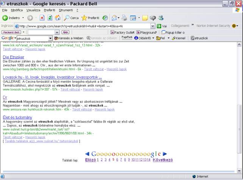The height and width of the screenshot is (180, 243).
Task: Open the discussion speech bubble icon
Action: point(153,18)
